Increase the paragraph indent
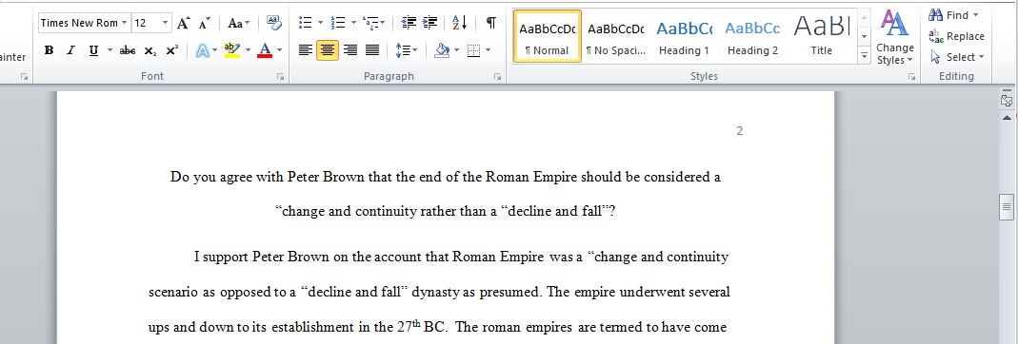 [x=429, y=24]
